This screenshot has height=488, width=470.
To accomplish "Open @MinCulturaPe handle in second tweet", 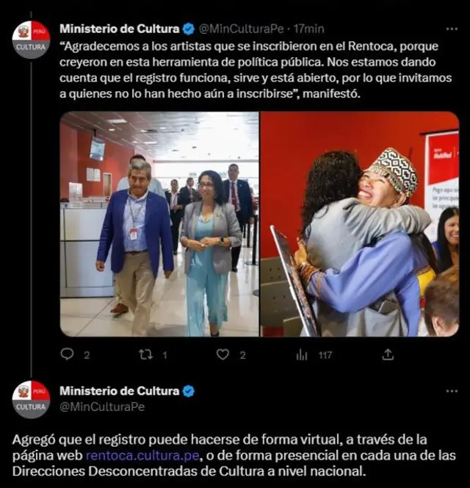I will pyautogui.click(x=102, y=406).
